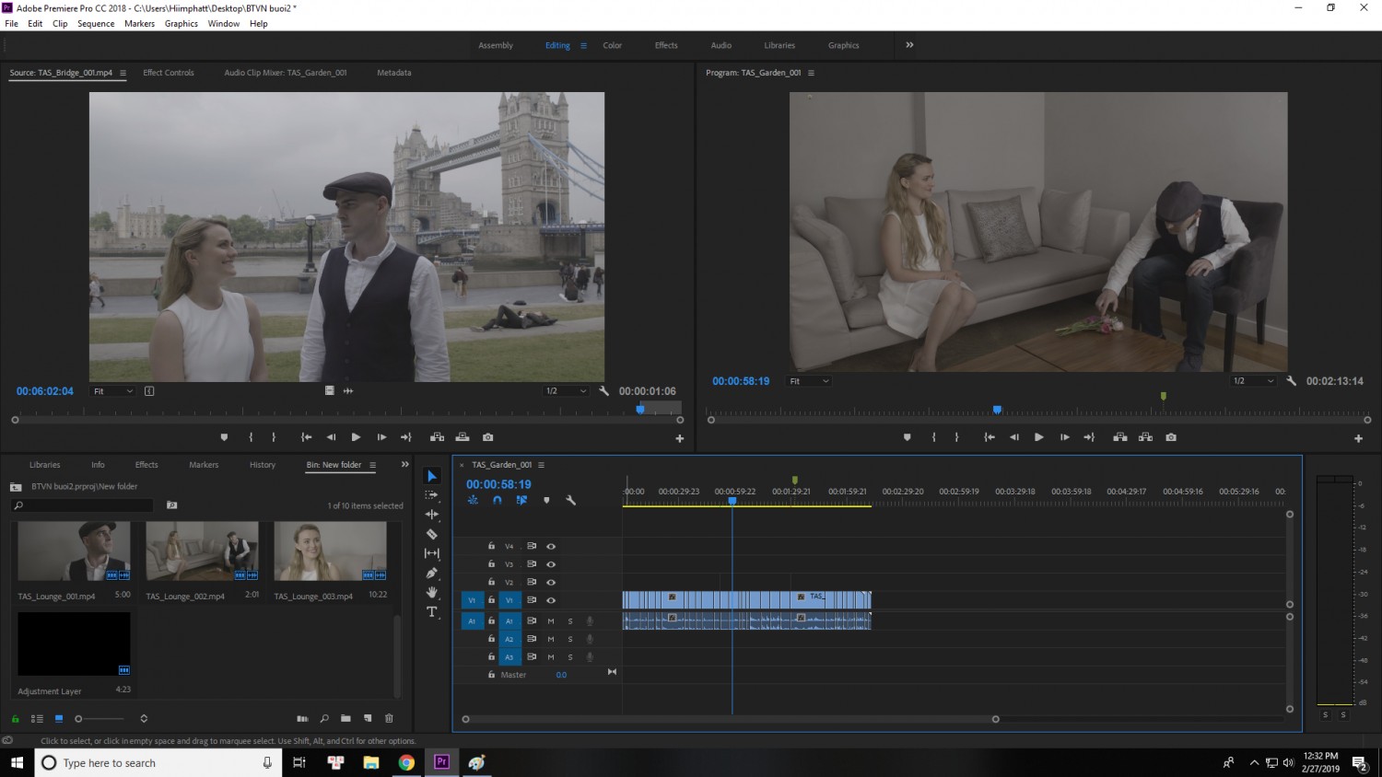1382x777 pixels.
Task: Solo audio track A2
Action: point(570,639)
